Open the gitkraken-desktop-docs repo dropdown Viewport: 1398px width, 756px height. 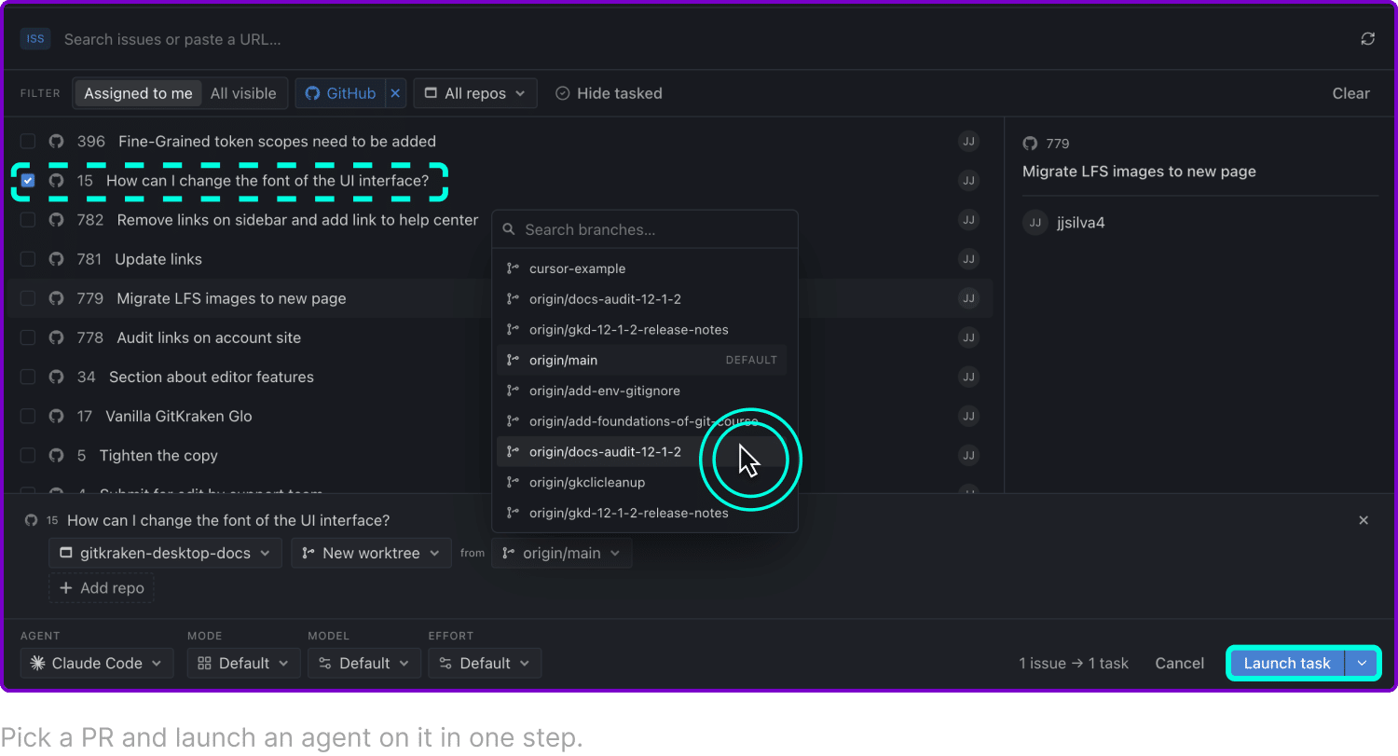click(165, 553)
